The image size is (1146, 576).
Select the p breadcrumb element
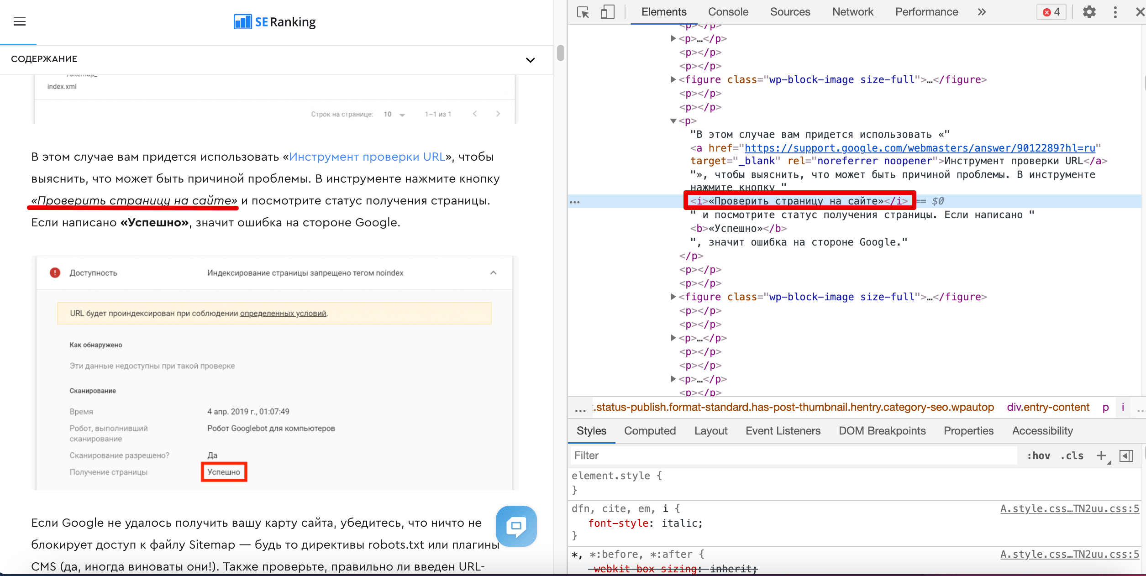pos(1105,408)
